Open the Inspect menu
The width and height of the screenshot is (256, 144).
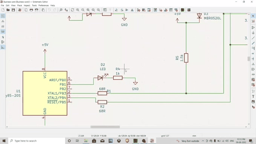[27, 5]
